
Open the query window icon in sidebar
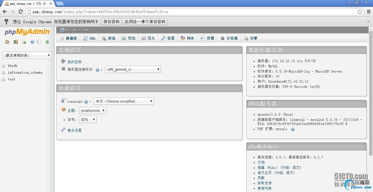coord(24,42)
